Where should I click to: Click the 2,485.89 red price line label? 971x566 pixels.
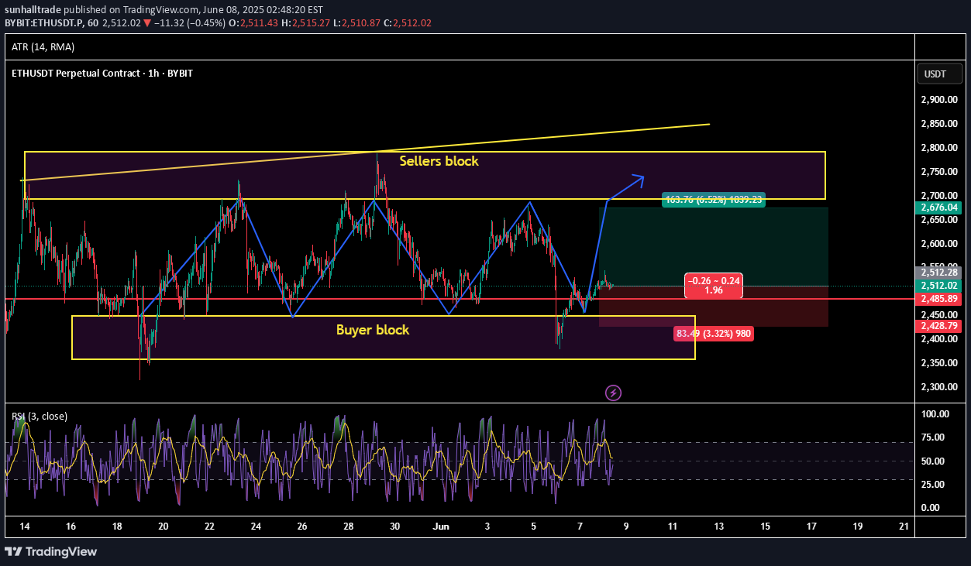pyautogui.click(x=938, y=299)
